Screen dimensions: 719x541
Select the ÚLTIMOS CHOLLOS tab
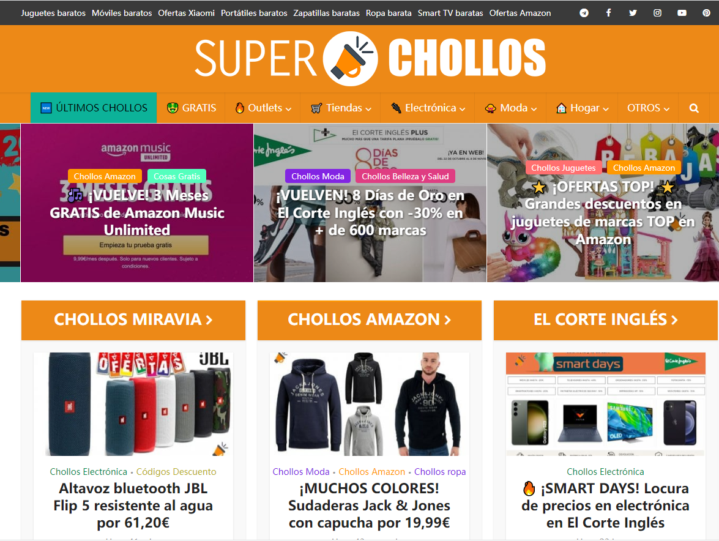(94, 108)
